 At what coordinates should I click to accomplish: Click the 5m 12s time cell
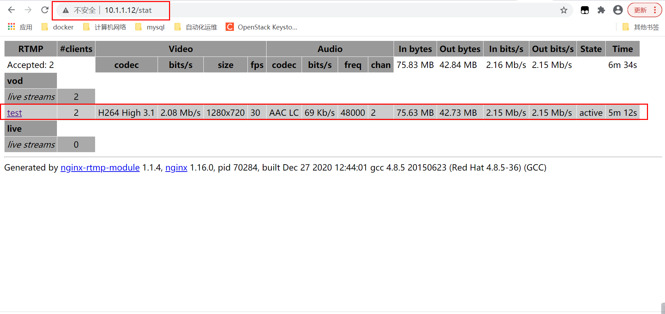point(623,113)
